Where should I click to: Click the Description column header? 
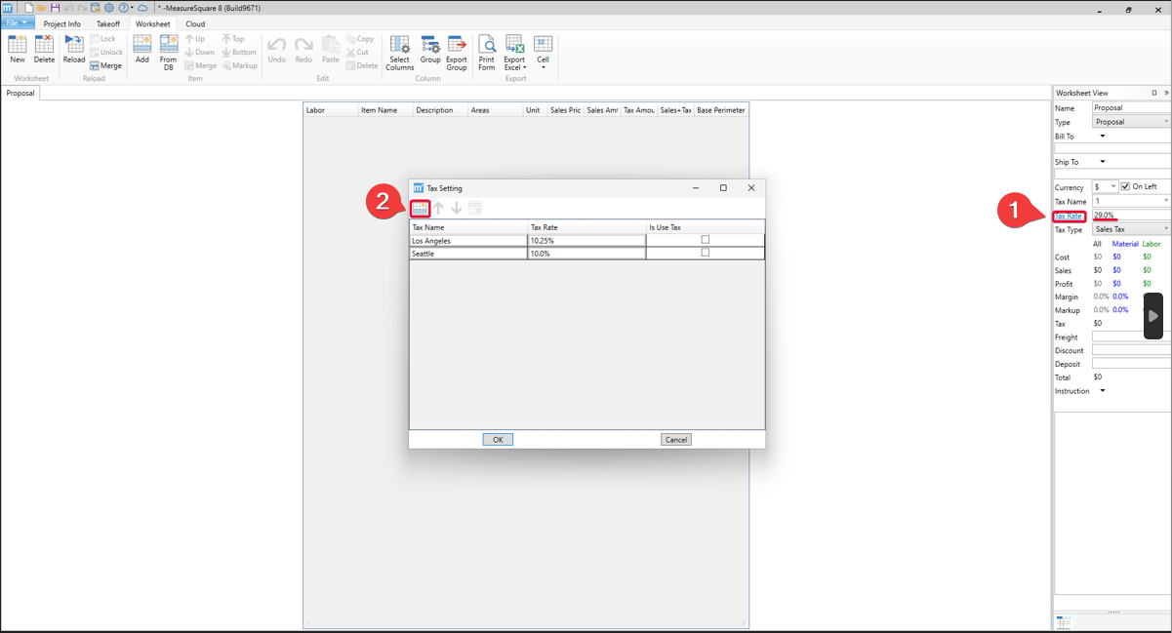coord(440,110)
